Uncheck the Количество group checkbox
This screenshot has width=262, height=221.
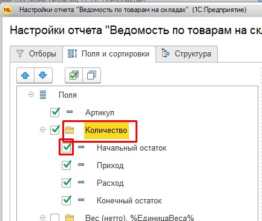click(55, 130)
